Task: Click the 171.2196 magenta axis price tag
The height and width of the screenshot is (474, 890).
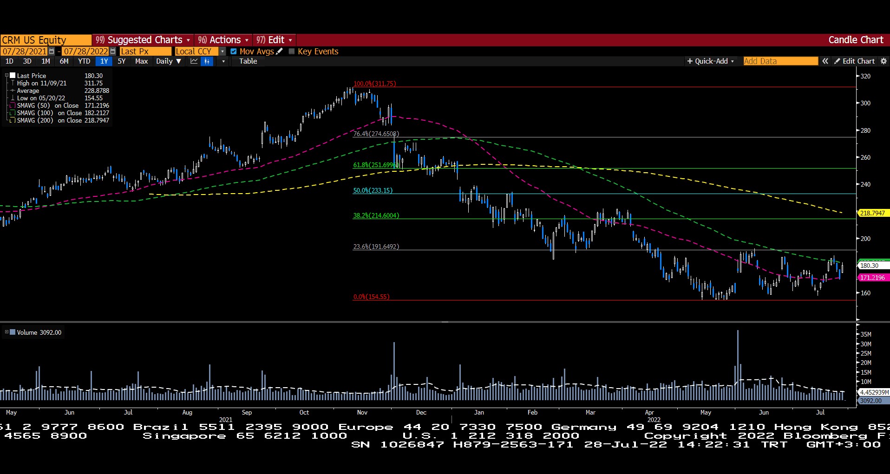Action: (x=873, y=278)
